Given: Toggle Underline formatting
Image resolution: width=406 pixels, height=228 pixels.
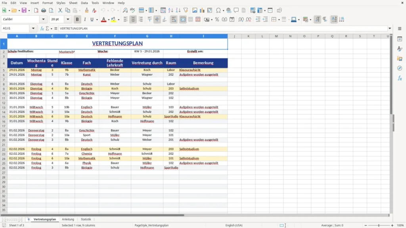Looking at the screenshot, I should coord(92,19).
